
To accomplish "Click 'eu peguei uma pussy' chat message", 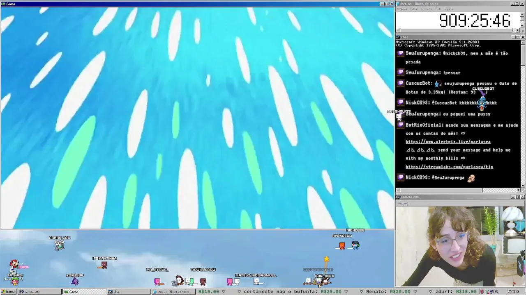I will tap(448, 114).
